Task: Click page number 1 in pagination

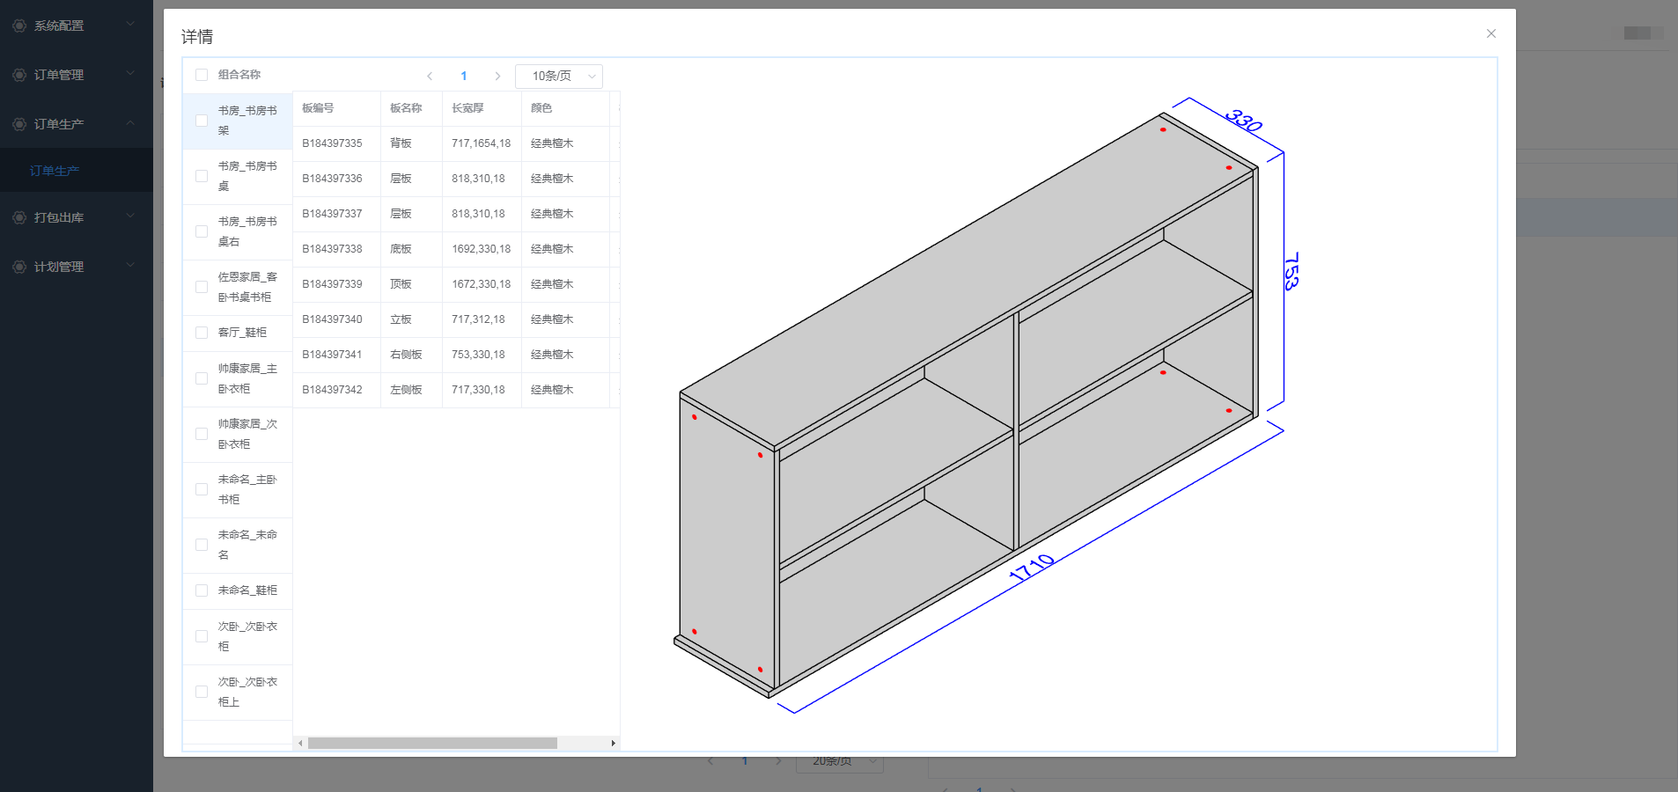Action: [464, 77]
